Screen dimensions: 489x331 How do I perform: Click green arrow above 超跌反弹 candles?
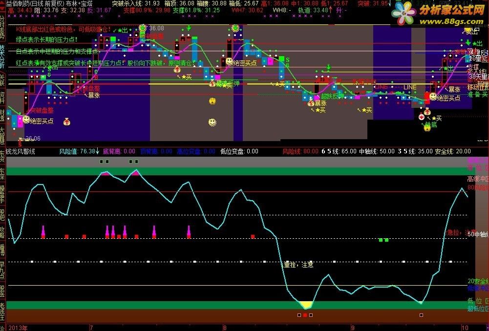pos(328,67)
